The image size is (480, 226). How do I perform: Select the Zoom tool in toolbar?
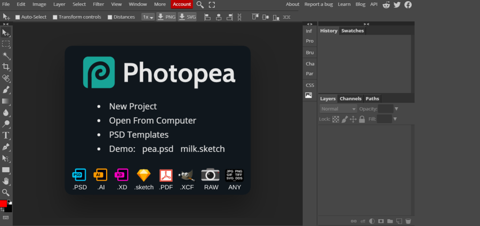(x=6, y=192)
